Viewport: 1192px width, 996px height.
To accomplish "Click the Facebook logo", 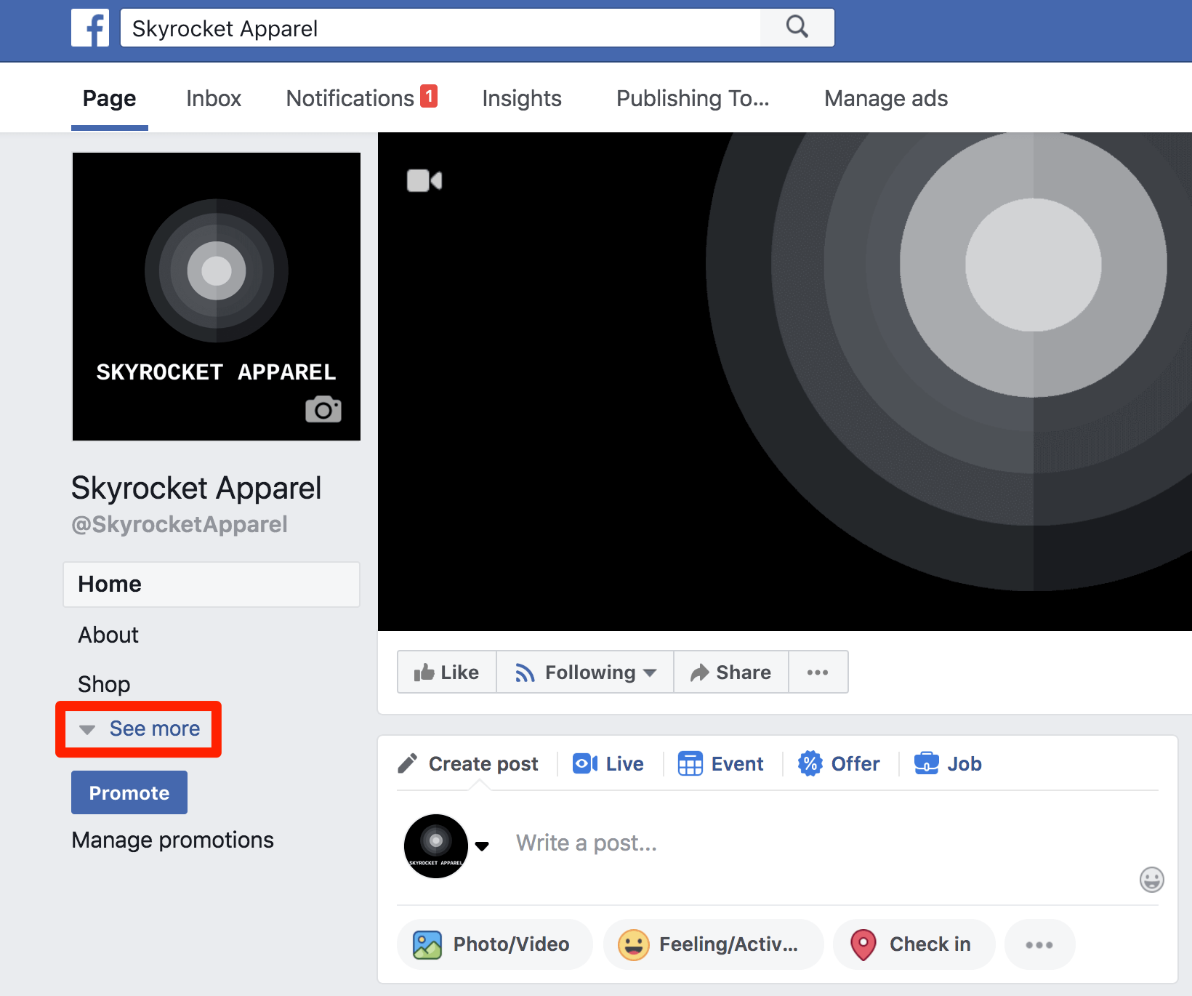I will 90,28.
